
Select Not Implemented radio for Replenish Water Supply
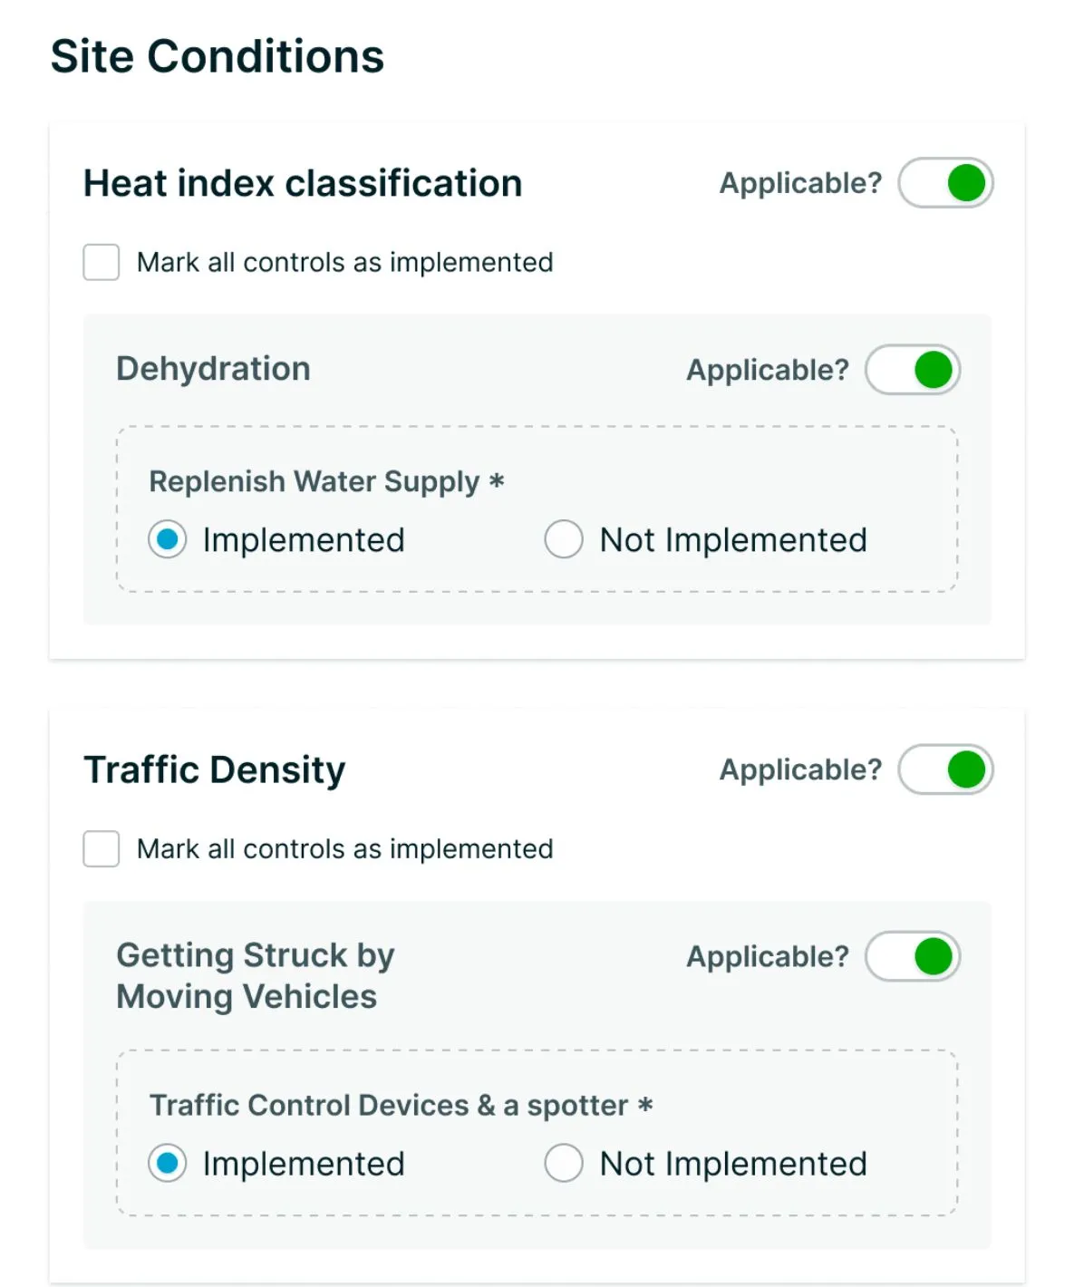pyautogui.click(x=564, y=539)
